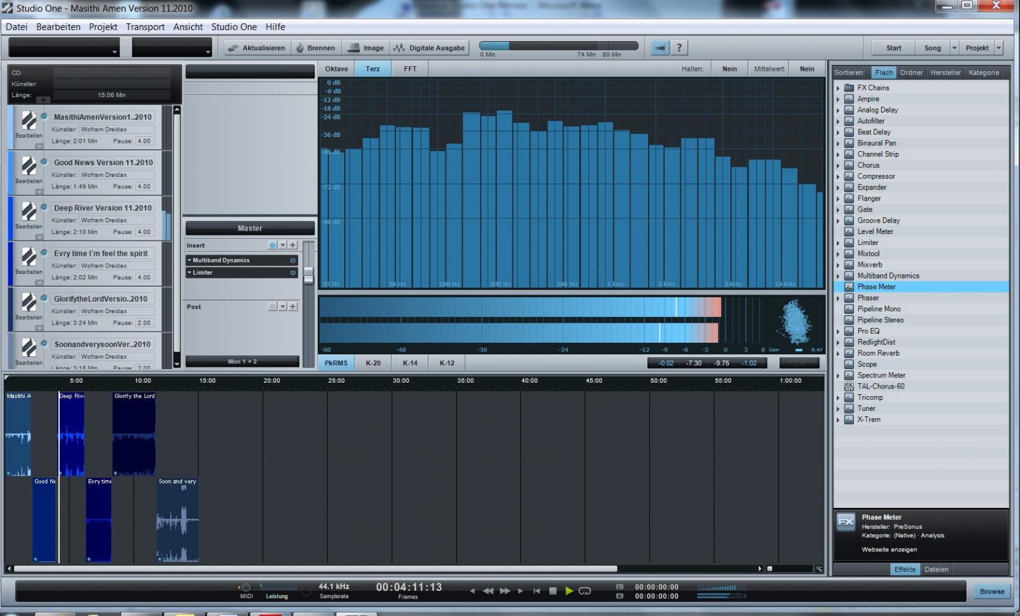This screenshot has width=1020, height=616.
Task: Click the Master channel button
Action: click(250, 228)
